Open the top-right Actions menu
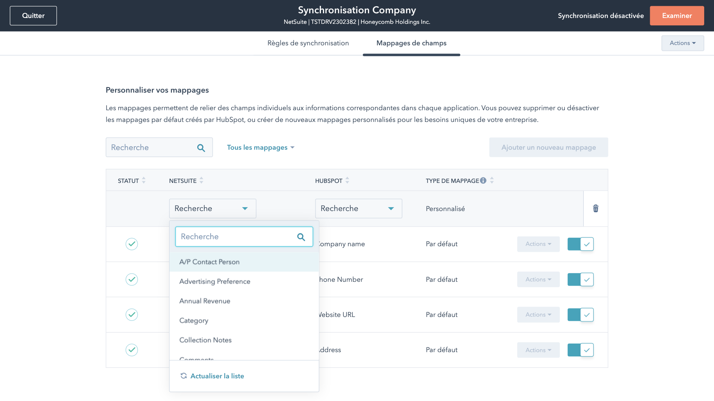The image size is (714, 401). pyautogui.click(x=683, y=43)
